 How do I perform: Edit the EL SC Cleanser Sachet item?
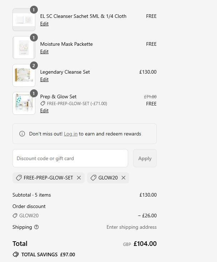44,24
